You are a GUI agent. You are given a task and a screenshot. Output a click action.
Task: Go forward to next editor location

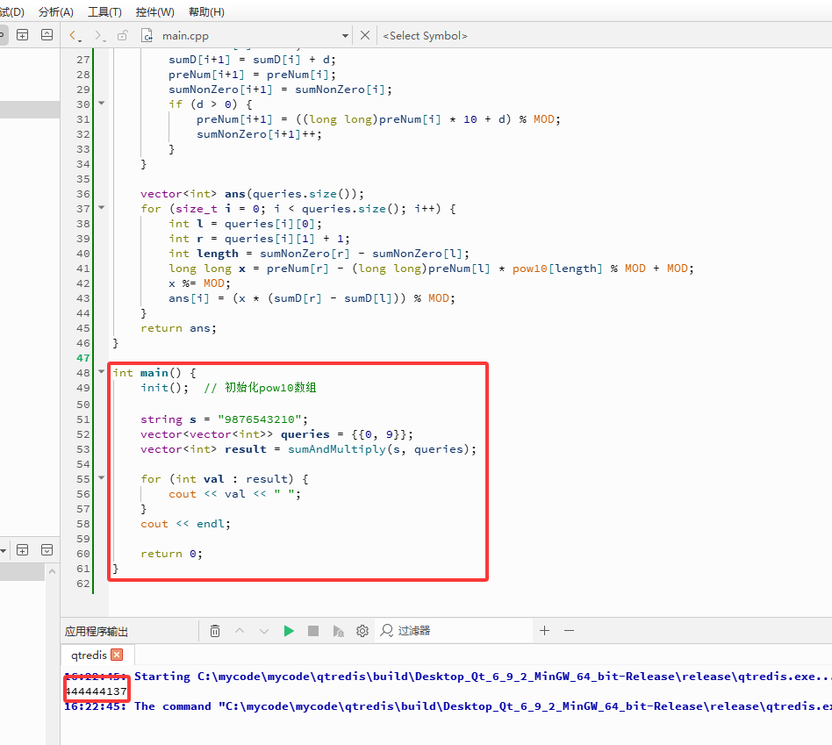pyautogui.click(x=98, y=36)
